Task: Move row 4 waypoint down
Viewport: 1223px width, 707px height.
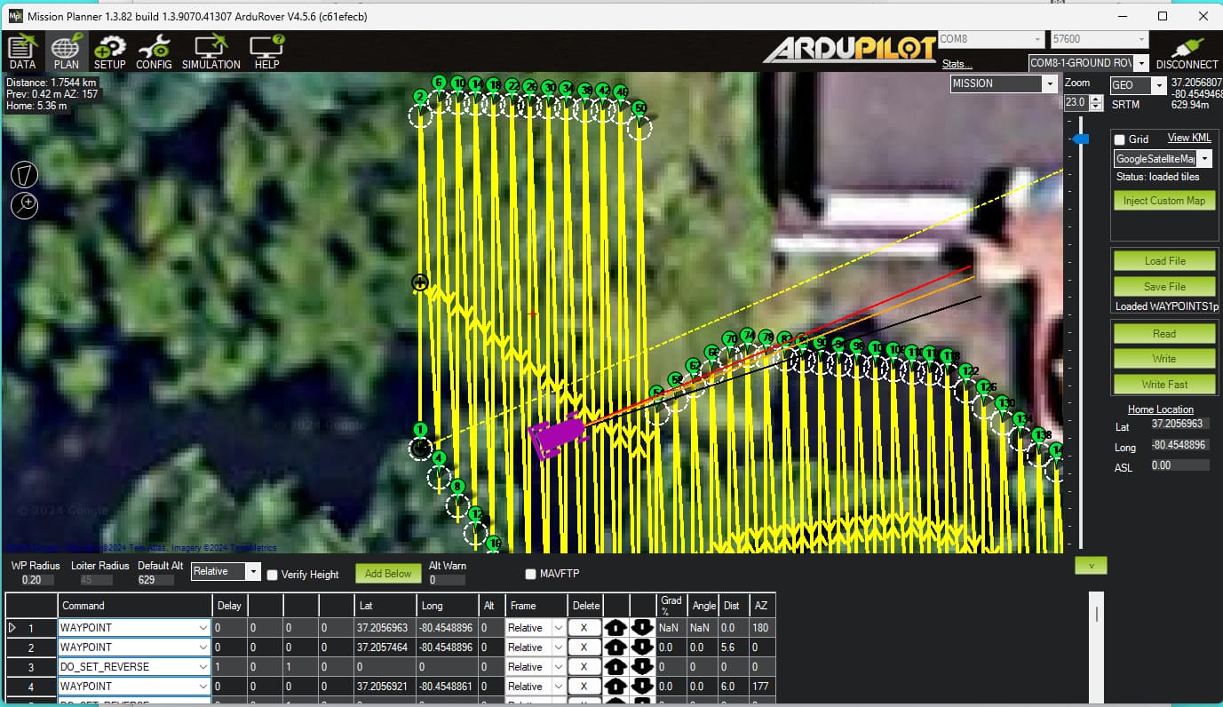Action: (643, 687)
